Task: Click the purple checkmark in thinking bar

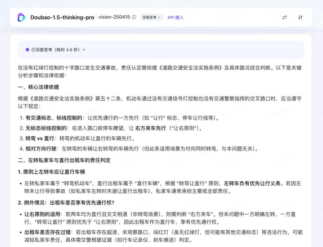Action: (27, 50)
